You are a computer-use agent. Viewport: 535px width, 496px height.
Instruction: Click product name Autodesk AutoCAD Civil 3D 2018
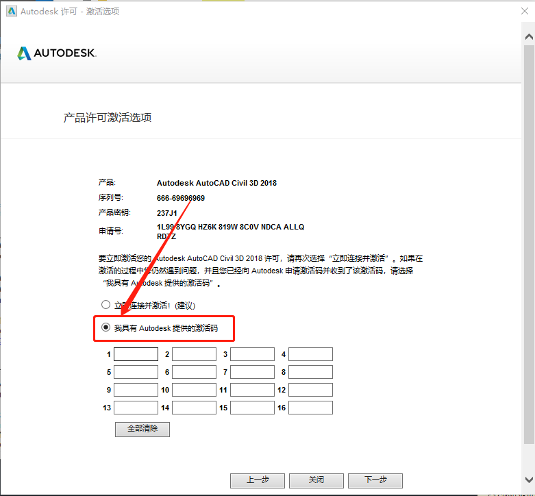[216, 183]
